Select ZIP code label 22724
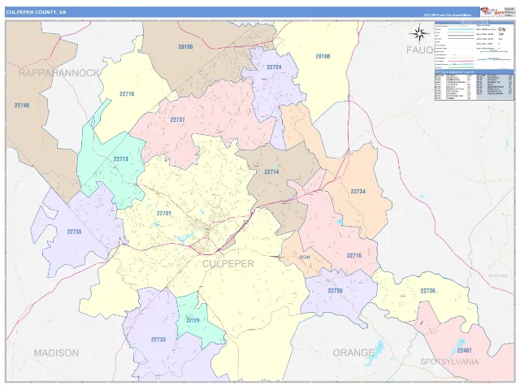This screenshot has height=390, width=520. click(274, 67)
